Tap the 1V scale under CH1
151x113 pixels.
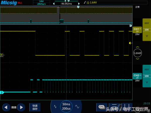[x=137, y=32]
